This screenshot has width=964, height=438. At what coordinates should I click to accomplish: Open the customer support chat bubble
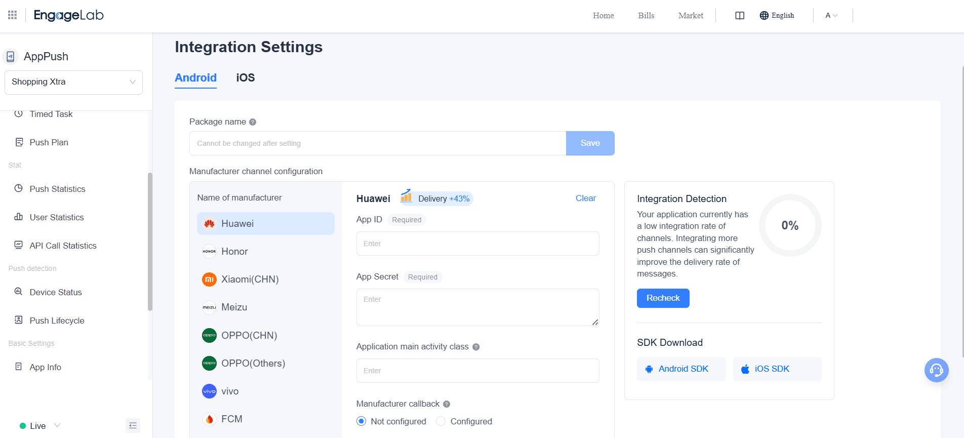(936, 370)
